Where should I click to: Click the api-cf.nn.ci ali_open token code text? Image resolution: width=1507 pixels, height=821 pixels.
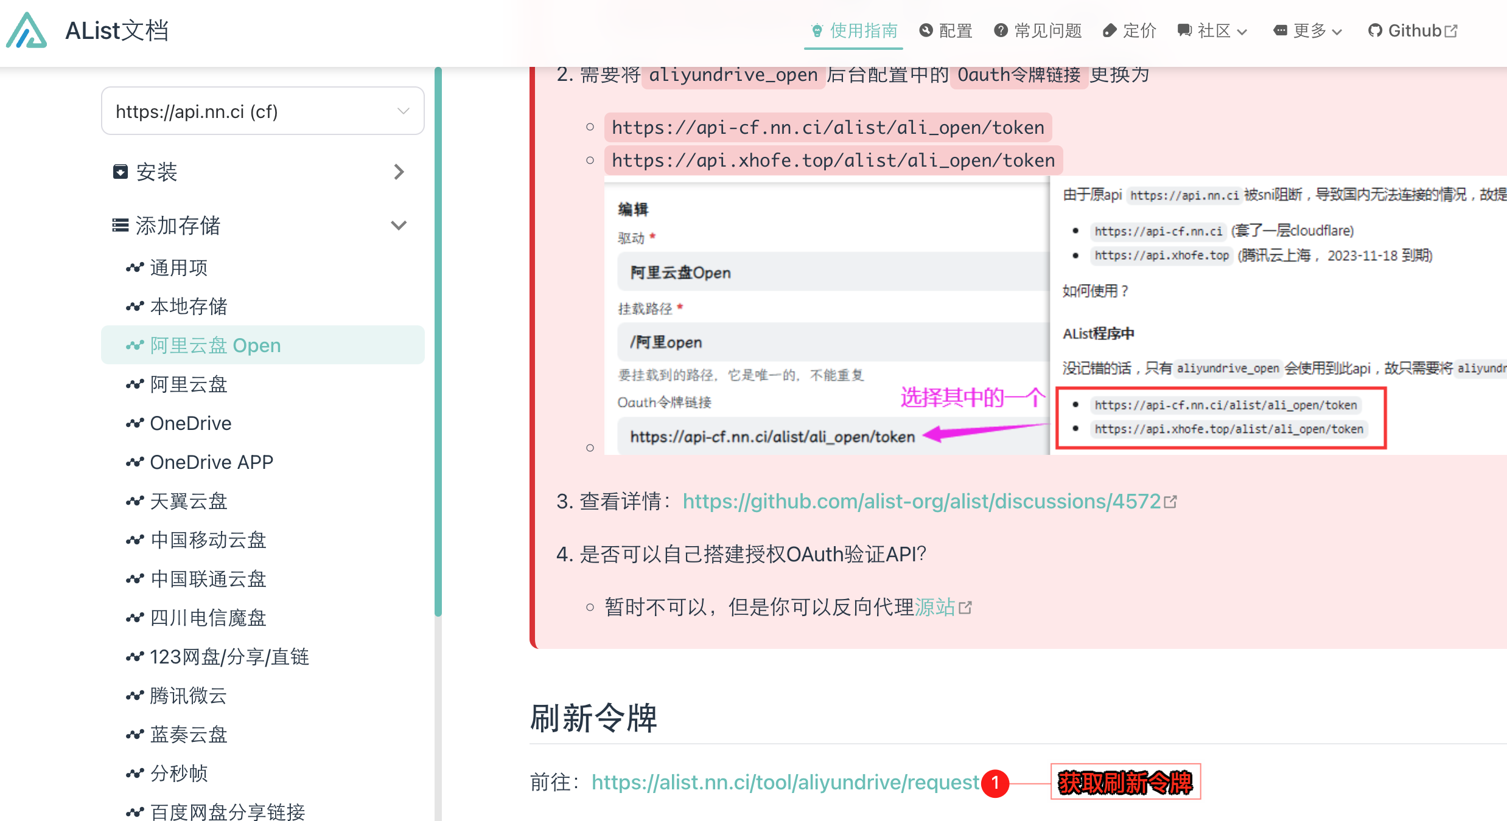point(828,128)
